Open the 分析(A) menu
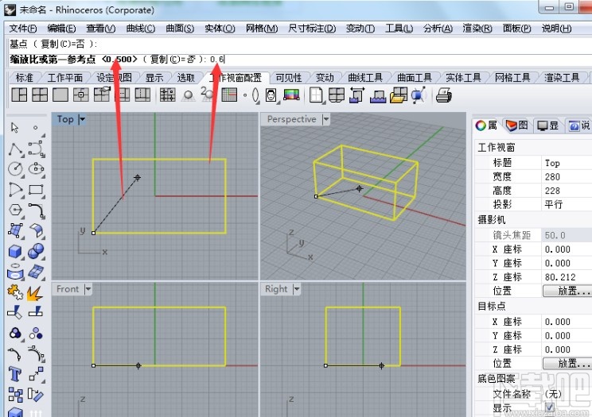Image resolution: width=592 pixels, height=417 pixels. tap(438, 29)
